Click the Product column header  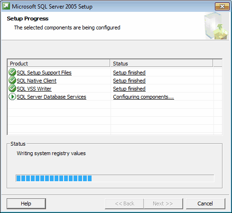(59, 64)
